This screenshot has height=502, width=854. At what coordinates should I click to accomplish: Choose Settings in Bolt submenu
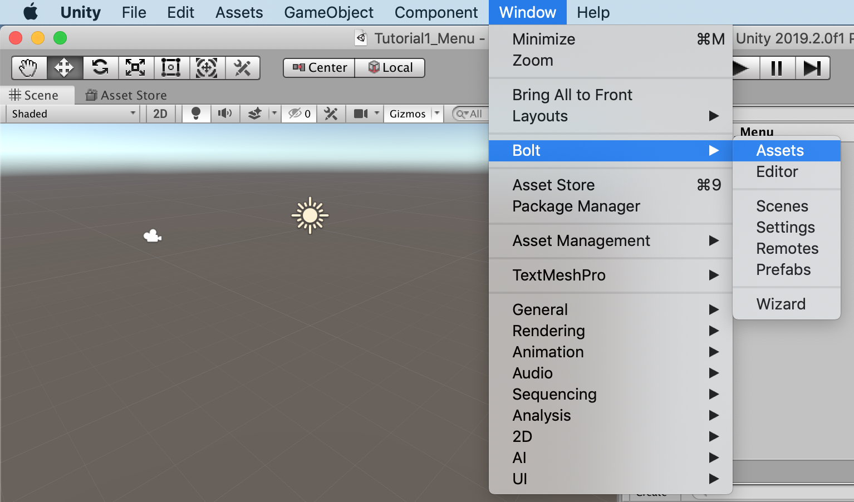pos(787,227)
